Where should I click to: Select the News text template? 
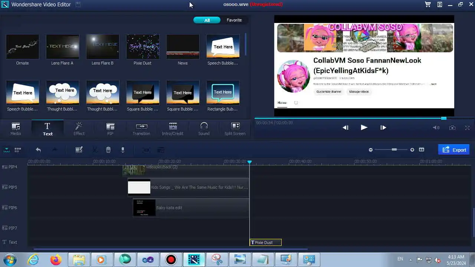click(x=183, y=47)
